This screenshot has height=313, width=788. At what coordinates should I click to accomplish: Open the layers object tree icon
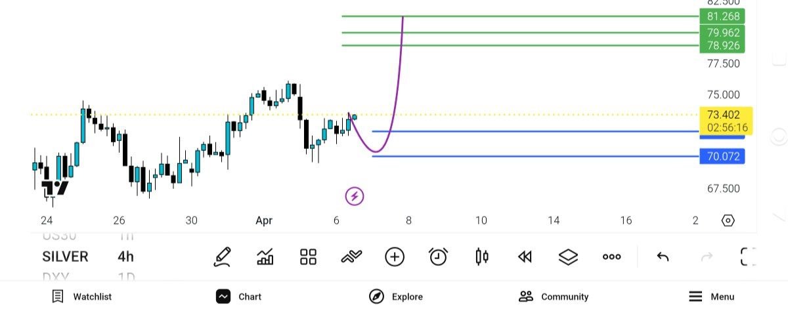click(568, 257)
